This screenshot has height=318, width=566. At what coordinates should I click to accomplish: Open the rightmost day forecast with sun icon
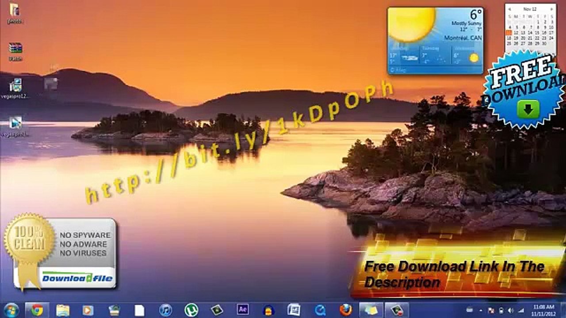pyautogui.click(x=467, y=54)
